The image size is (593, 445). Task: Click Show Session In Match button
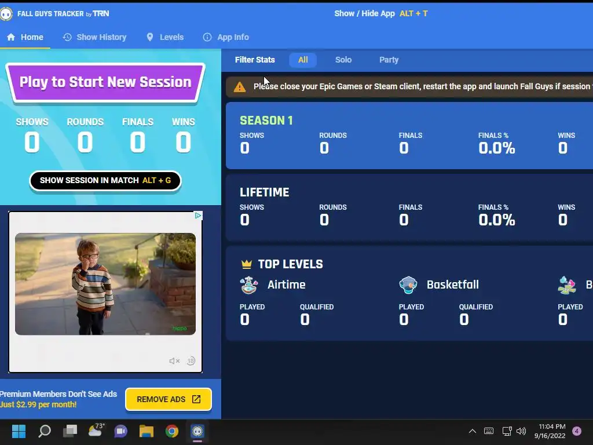[105, 181]
